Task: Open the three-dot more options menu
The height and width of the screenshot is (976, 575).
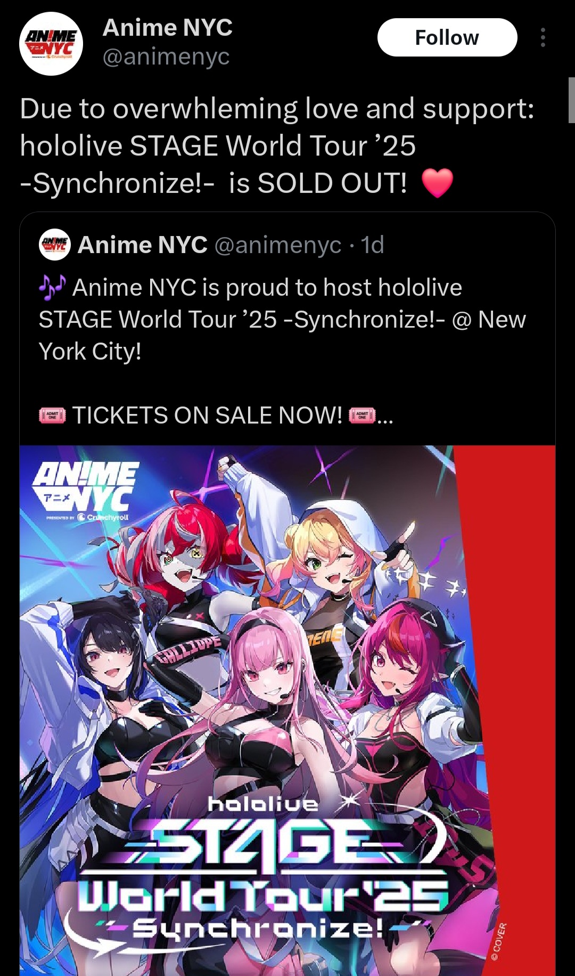Action: pyautogui.click(x=543, y=38)
